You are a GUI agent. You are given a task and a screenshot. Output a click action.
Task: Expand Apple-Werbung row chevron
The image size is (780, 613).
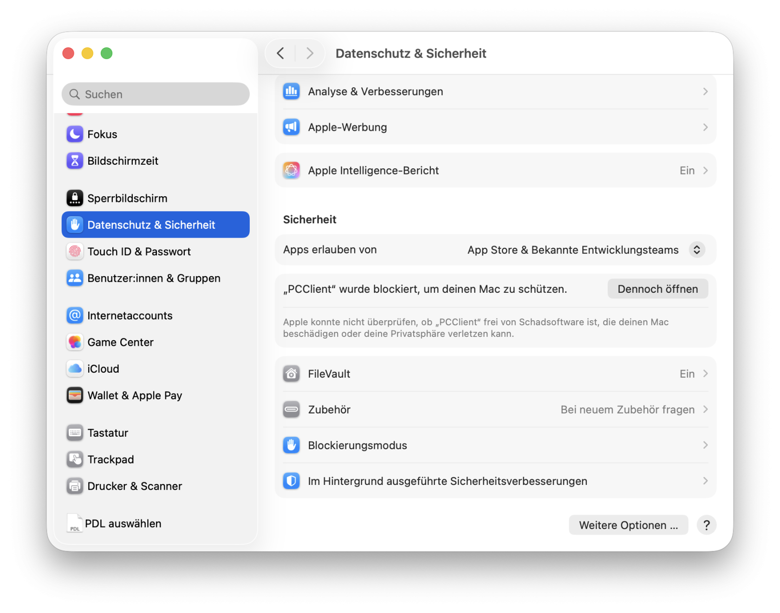705,127
